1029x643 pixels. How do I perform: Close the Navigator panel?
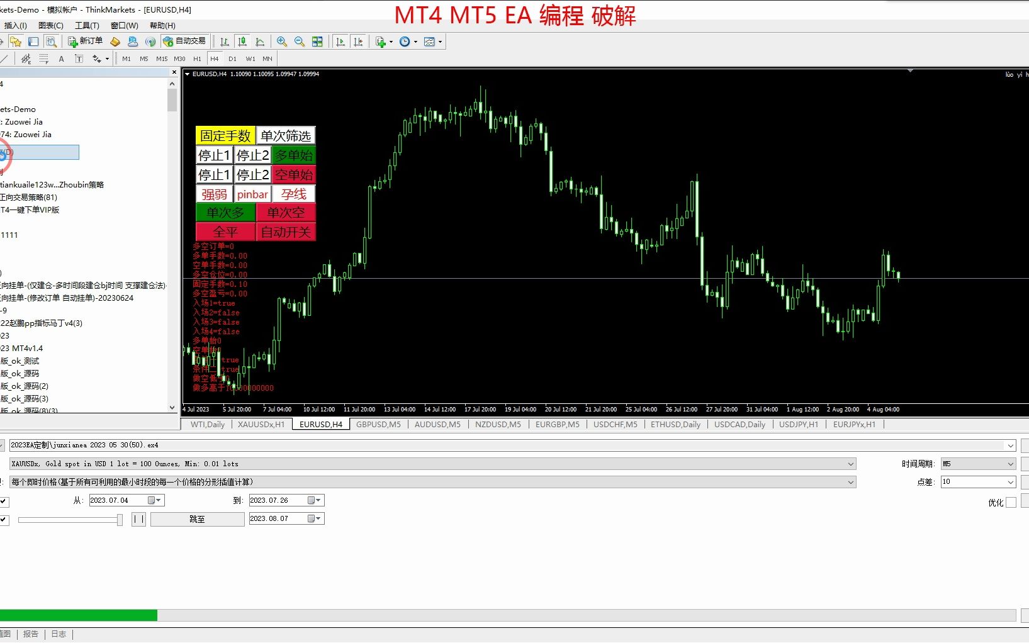tap(174, 72)
